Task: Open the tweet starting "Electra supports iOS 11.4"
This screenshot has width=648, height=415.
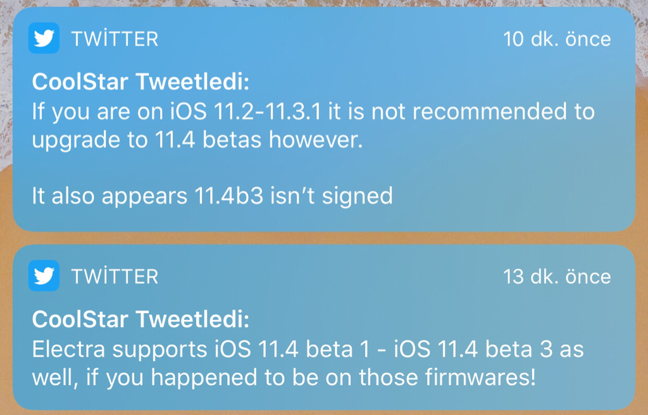Action: pyautogui.click(x=308, y=349)
